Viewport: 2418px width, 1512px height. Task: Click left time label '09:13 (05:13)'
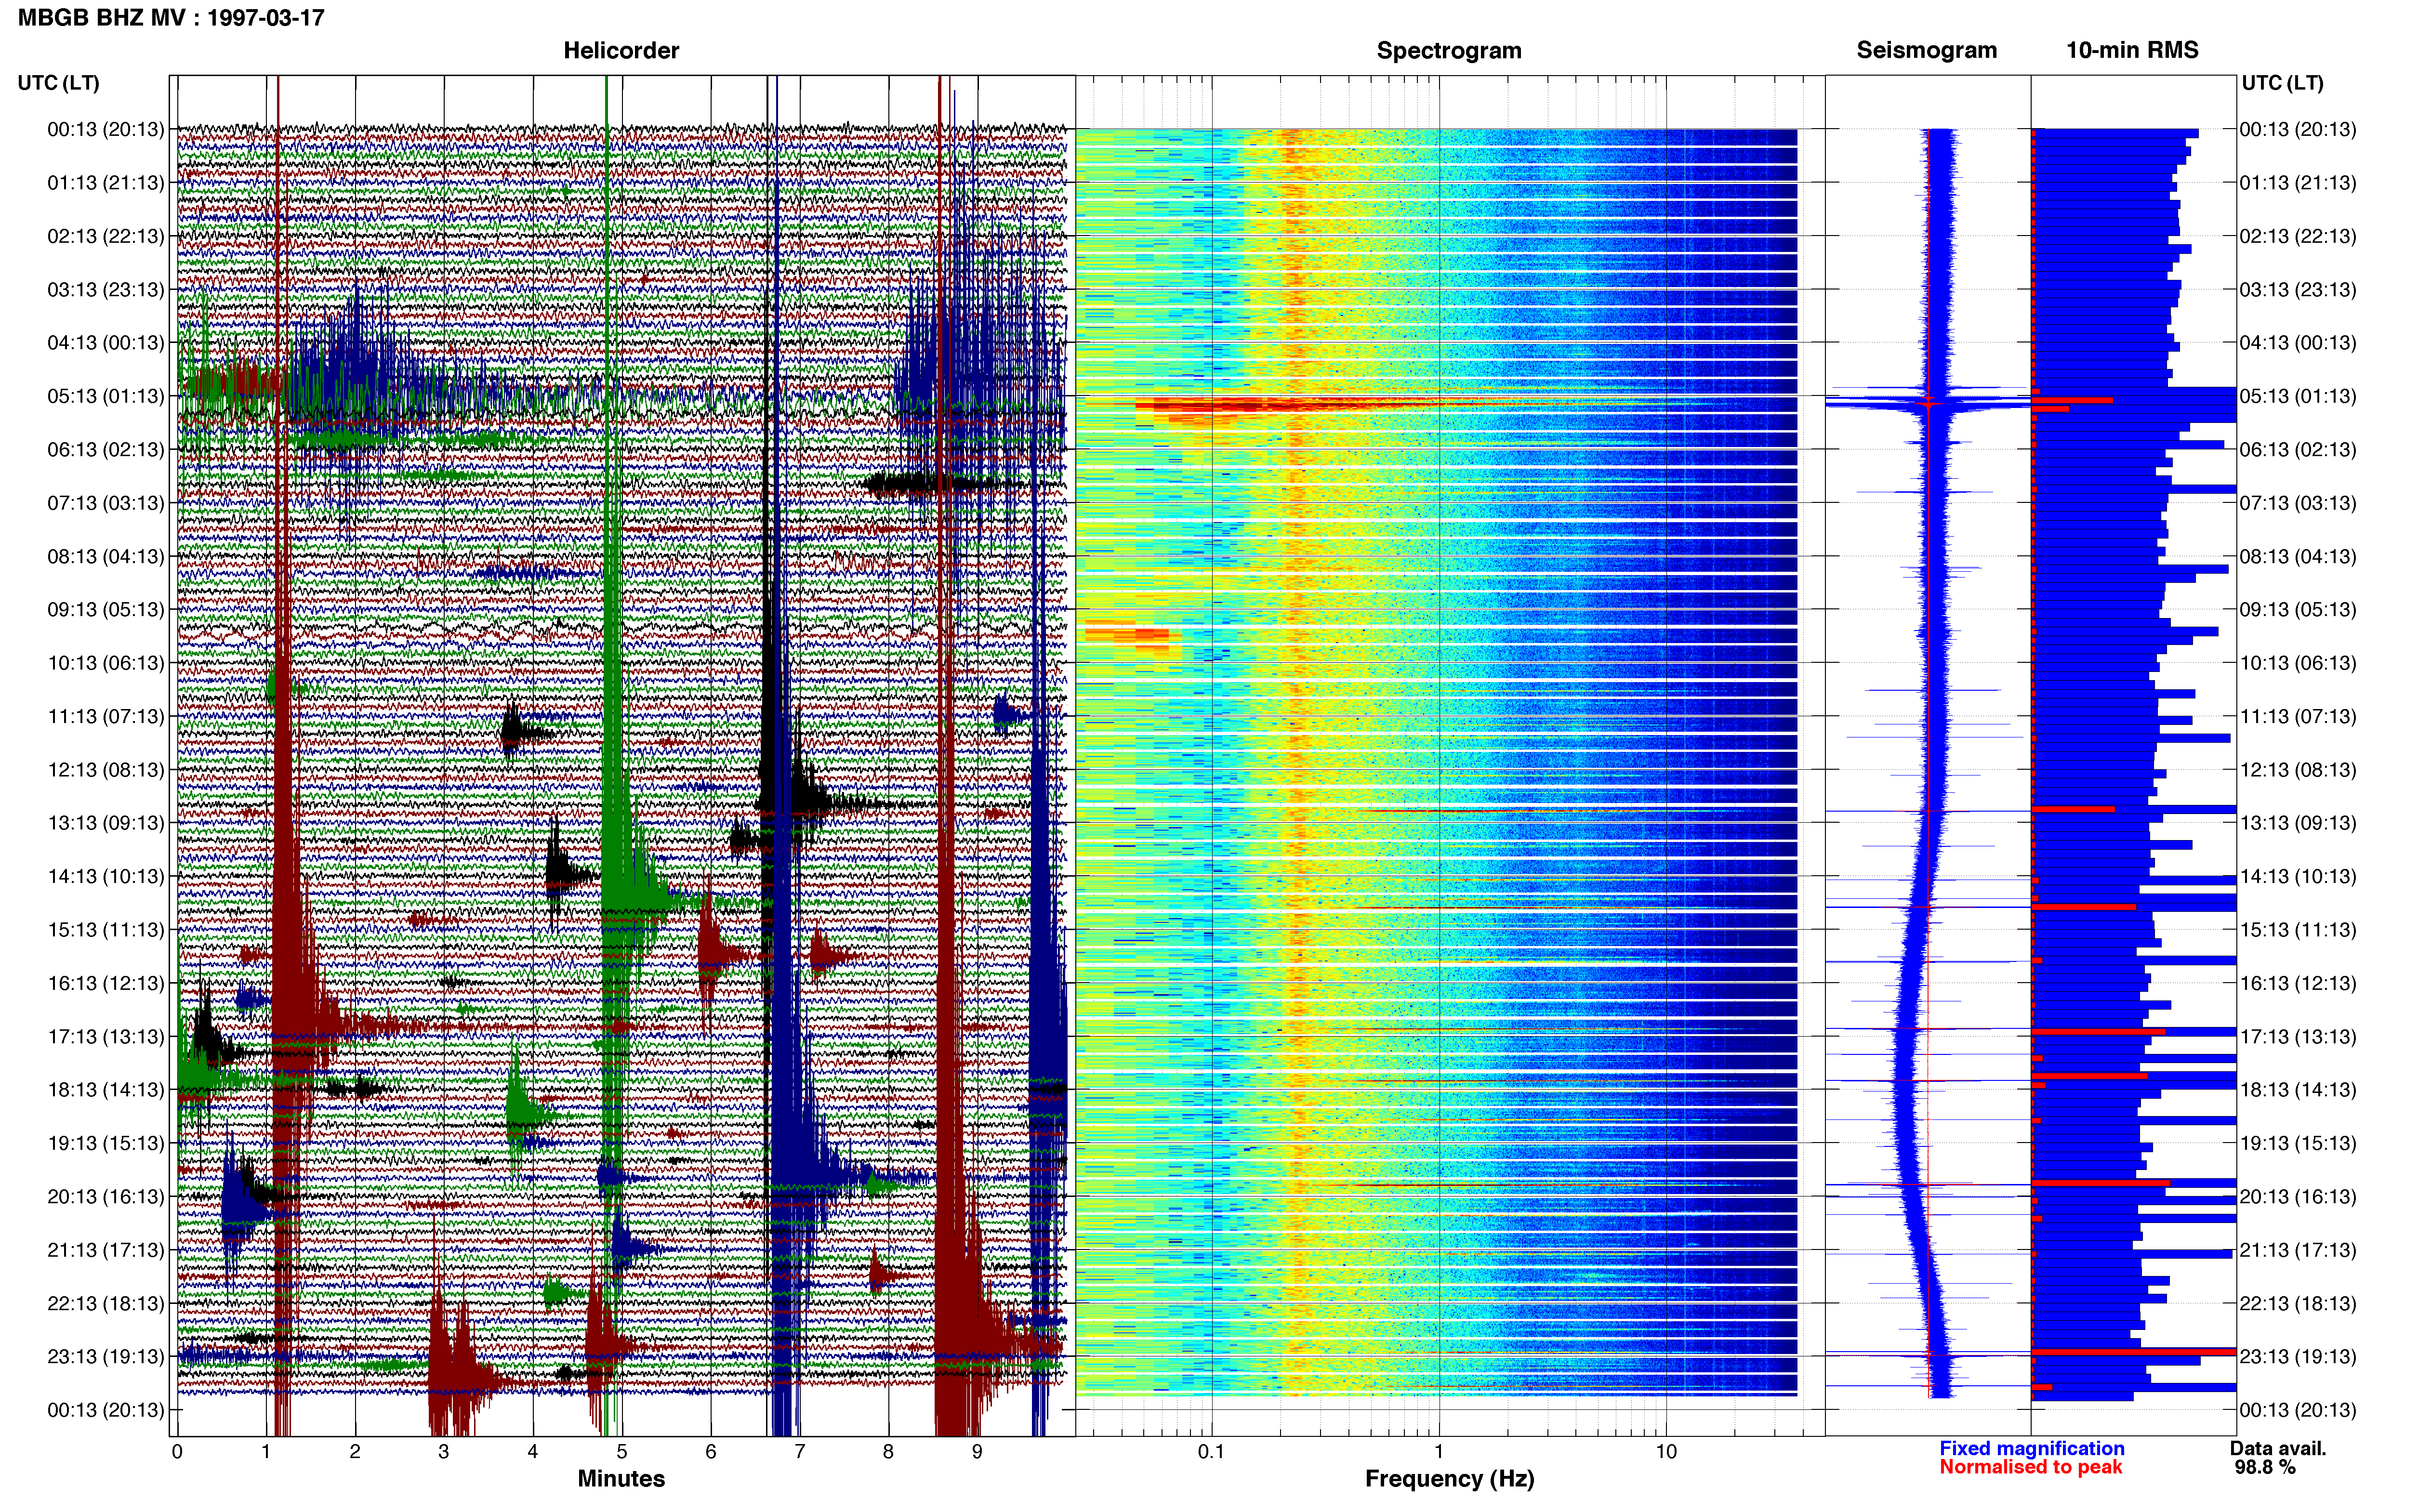tap(105, 609)
